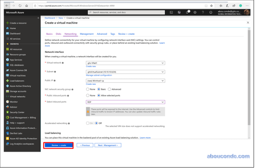The image size is (255, 168).
Task: Open notifications bell in top bar
Action: click(187, 12)
